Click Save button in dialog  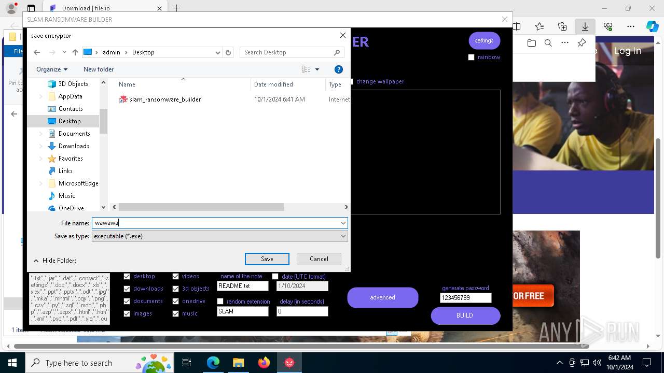(x=267, y=259)
